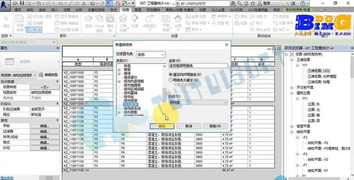Click the Undo arrow icon
This screenshot has width=354, height=180.
click(x=38, y=3)
